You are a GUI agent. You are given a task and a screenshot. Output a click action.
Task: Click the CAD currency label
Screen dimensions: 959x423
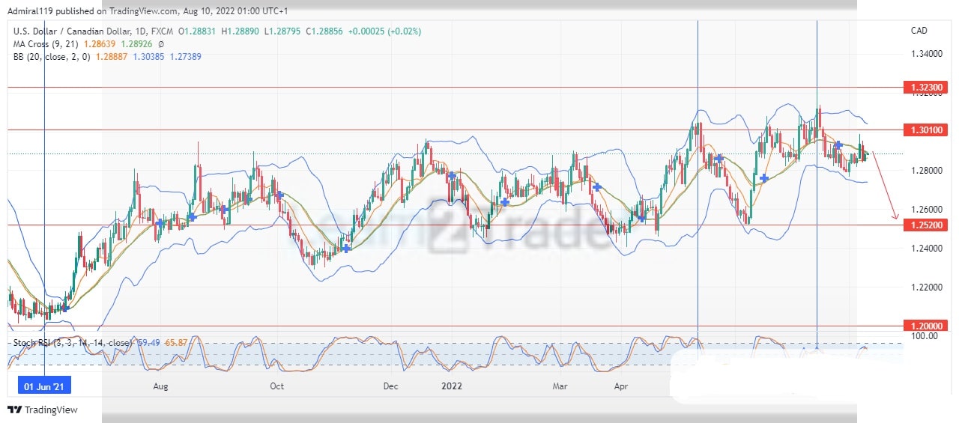[919, 31]
